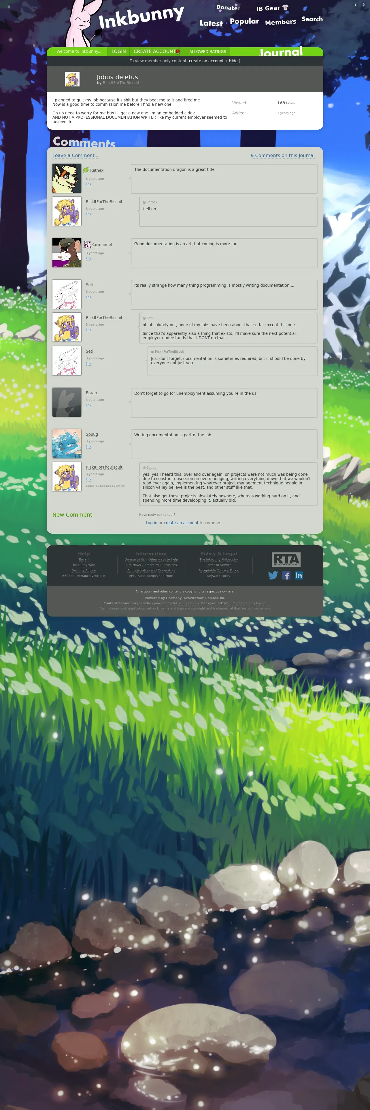Open the Spuug username link
This screenshot has width=370, height=1110.
tap(92, 434)
